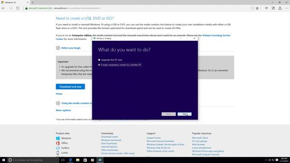
Task: Open the Privacy link under download button
Action: (59, 94)
